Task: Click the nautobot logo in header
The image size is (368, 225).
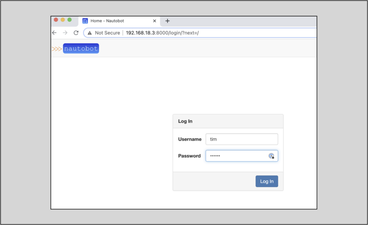Action: click(x=81, y=48)
